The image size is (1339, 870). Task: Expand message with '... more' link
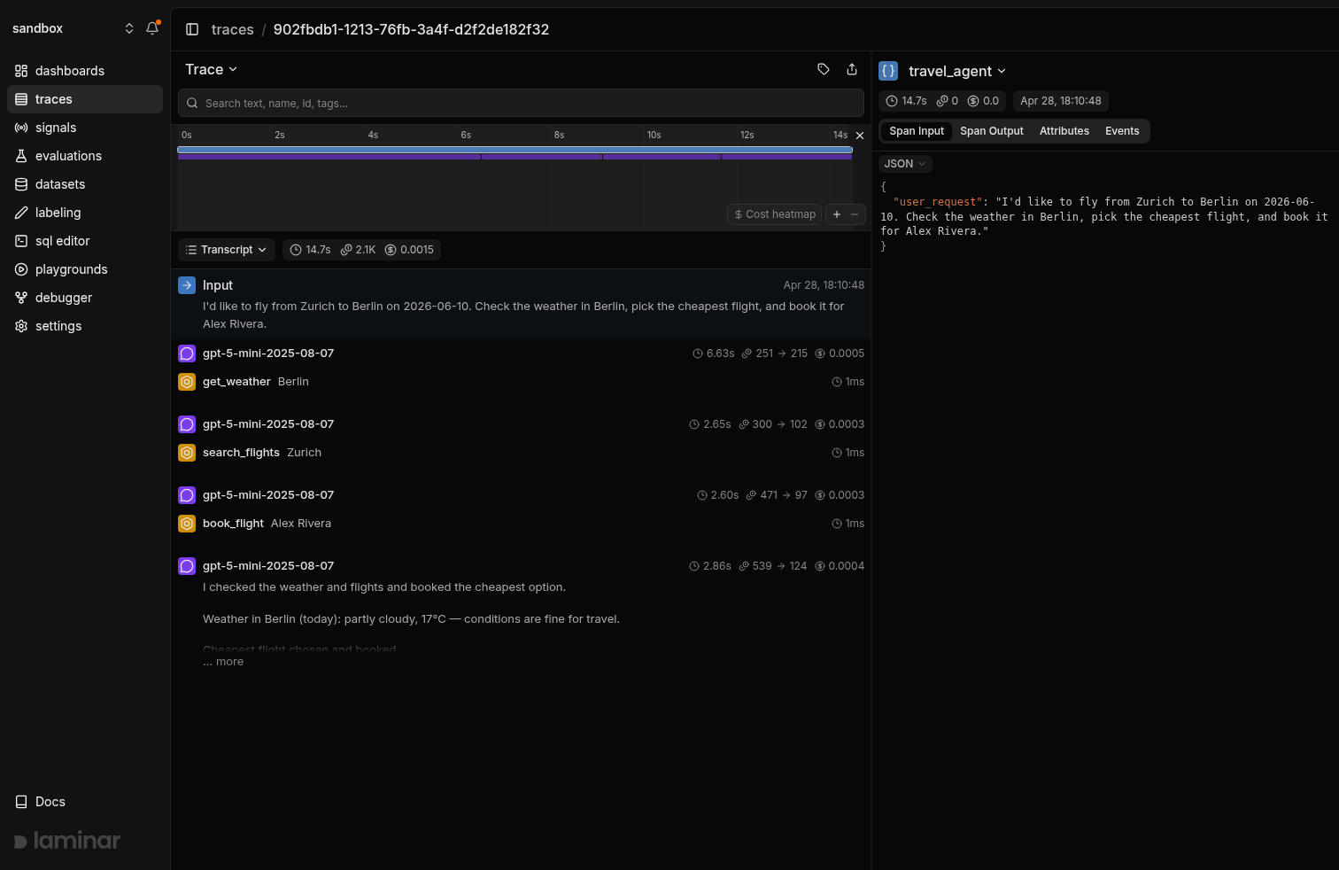tap(223, 662)
